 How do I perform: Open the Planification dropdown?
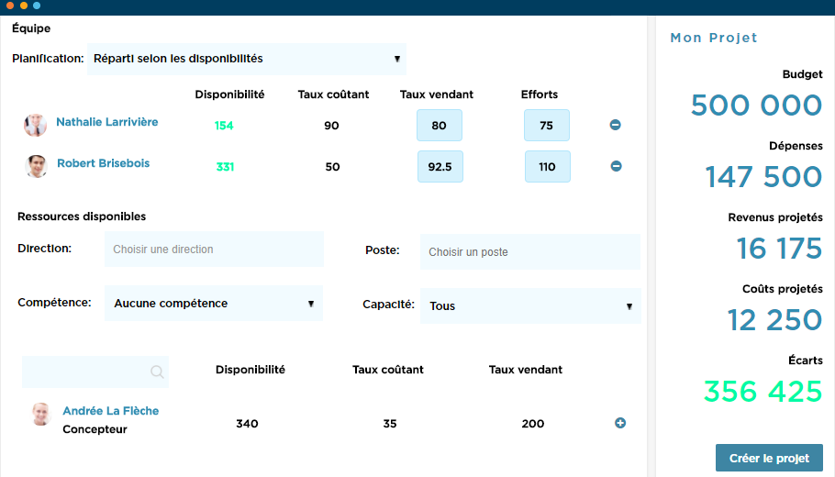click(247, 59)
